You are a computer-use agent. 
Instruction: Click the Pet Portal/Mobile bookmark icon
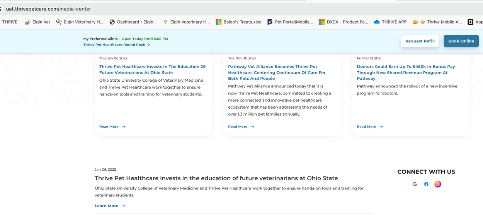coord(270,22)
